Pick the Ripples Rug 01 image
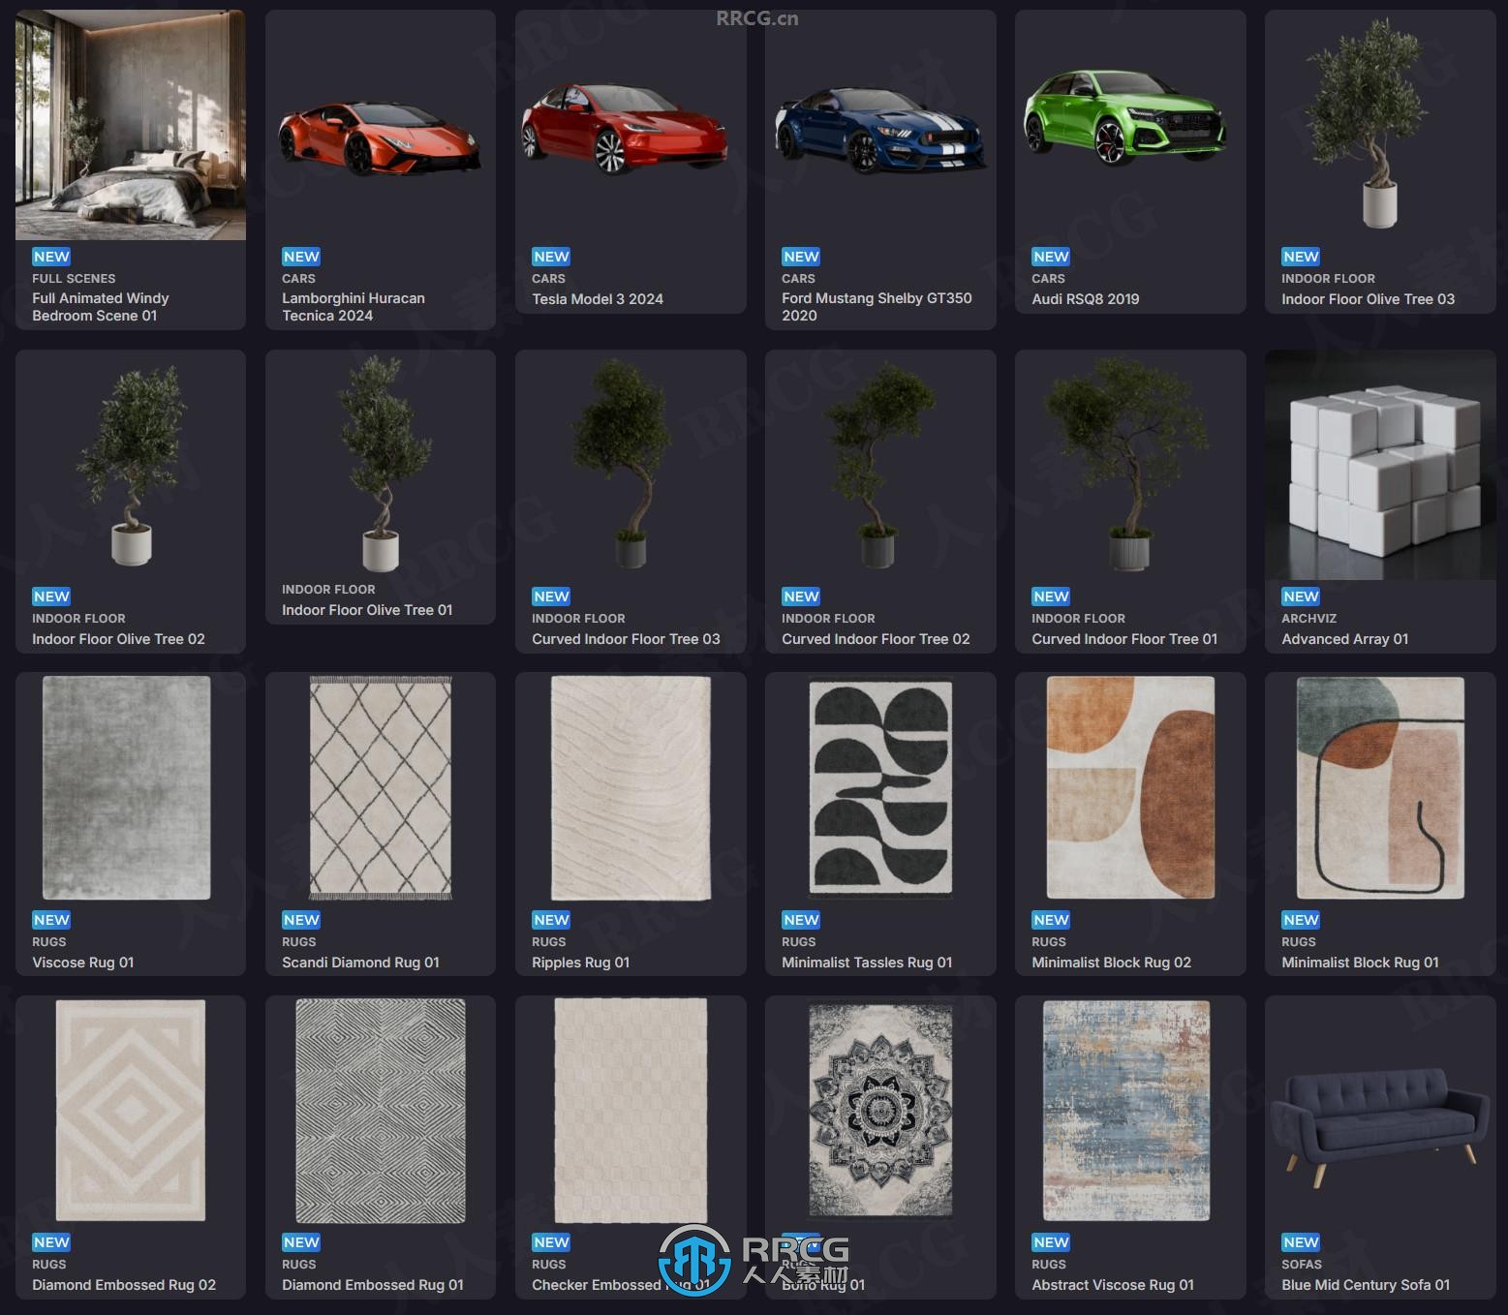The height and width of the screenshot is (1315, 1508). [x=631, y=787]
